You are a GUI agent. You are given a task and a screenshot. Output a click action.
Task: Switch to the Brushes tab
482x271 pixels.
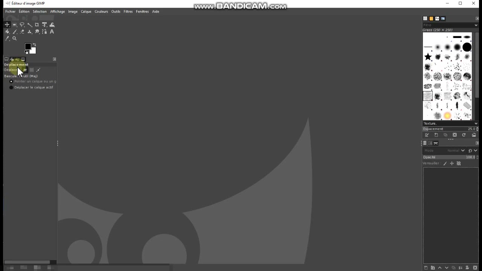[425, 18]
